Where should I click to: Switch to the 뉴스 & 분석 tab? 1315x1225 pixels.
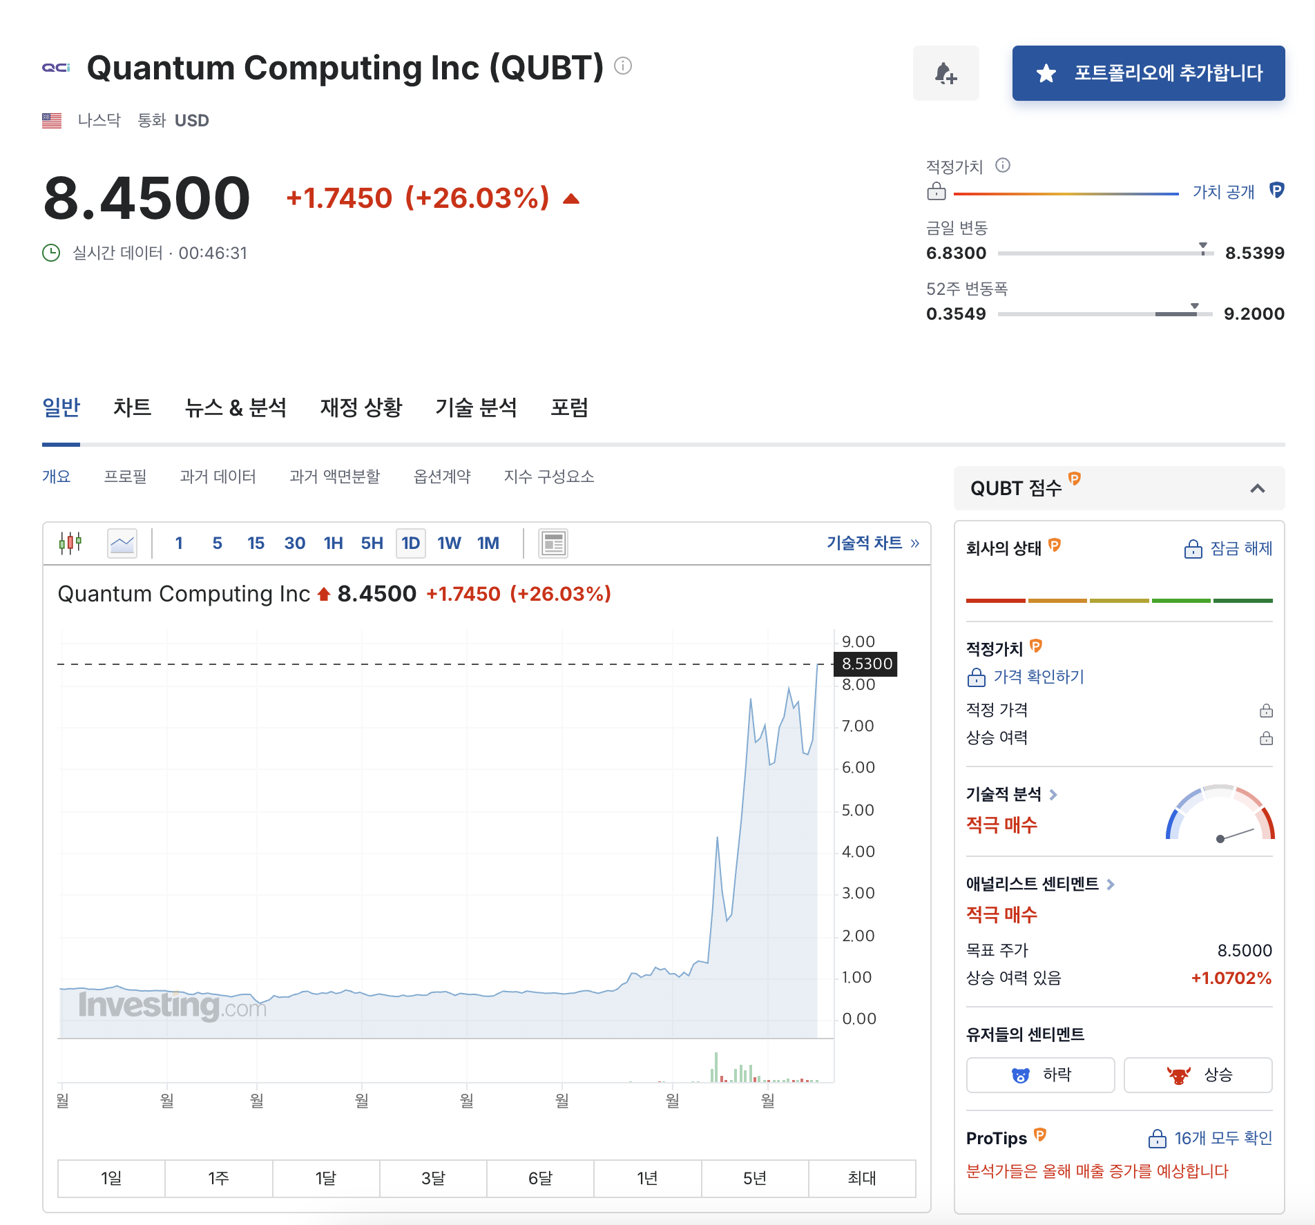pyautogui.click(x=236, y=407)
